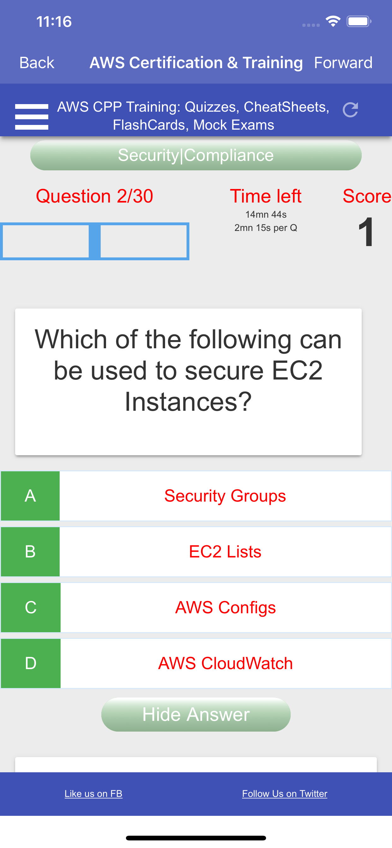
Task: Select green letter D answer tile
Action: (31, 663)
